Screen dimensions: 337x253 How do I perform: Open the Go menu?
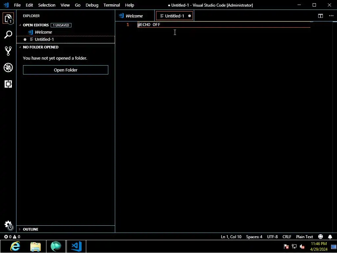coord(78,5)
